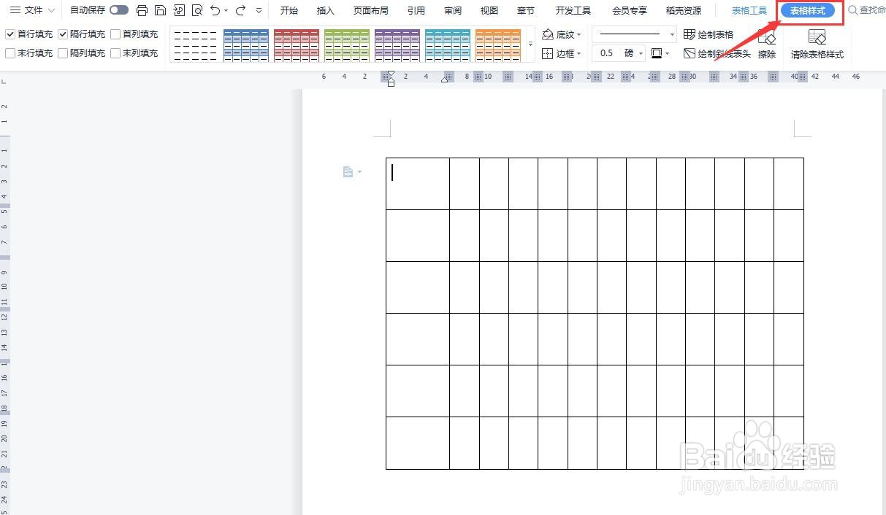886x515 pixels.
Task: Open the 视图 tab
Action: [489, 10]
